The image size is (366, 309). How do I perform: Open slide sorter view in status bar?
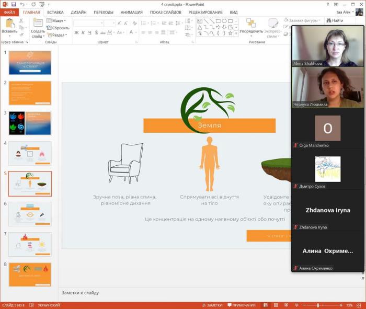(x=276, y=305)
